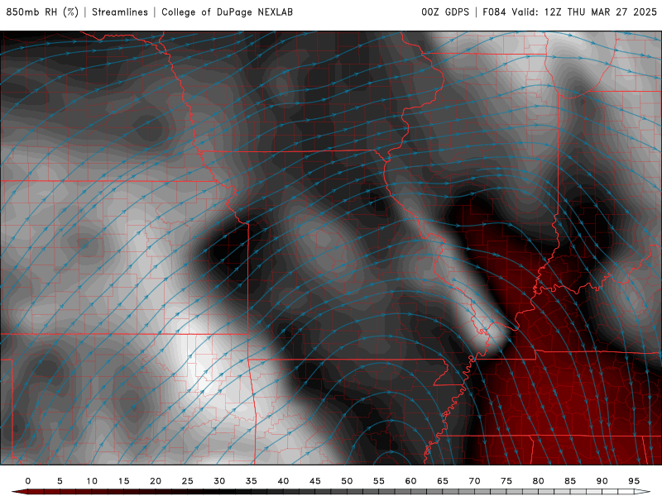Click the colorbar label "20"

[156, 481]
